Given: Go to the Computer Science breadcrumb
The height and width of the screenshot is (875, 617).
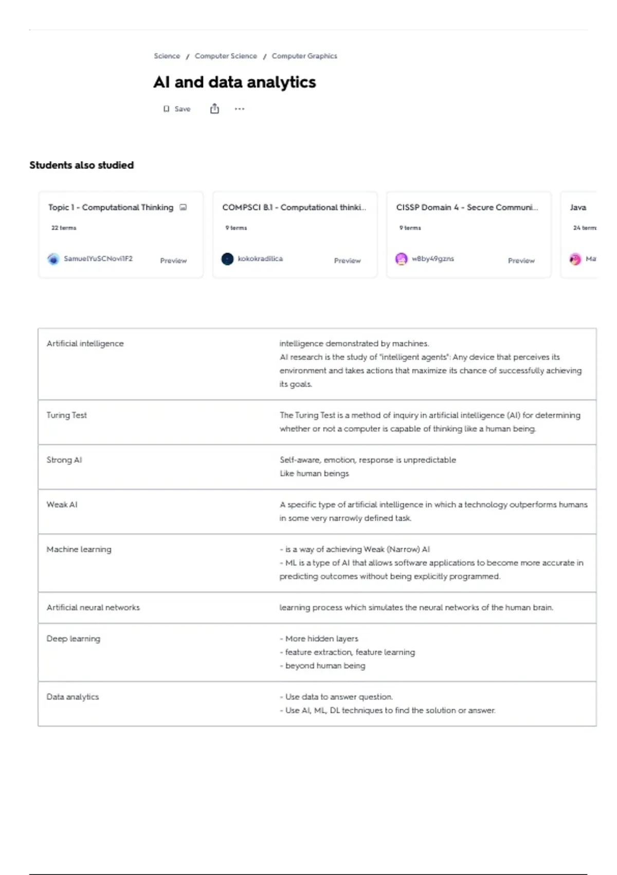Looking at the screenshot, I should 226,56.
